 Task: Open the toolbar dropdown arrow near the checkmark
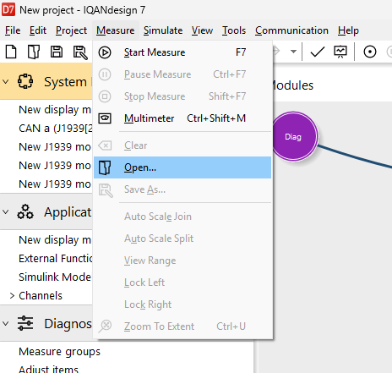293,52
